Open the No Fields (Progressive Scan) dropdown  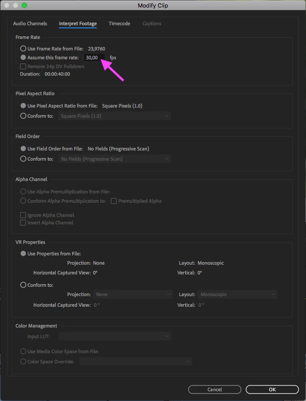click(x=114, y=159)
